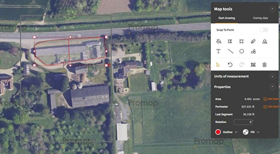Delete the selected shape with trash icon
This screenshot has width=280, height=154.
coord(264,65)
